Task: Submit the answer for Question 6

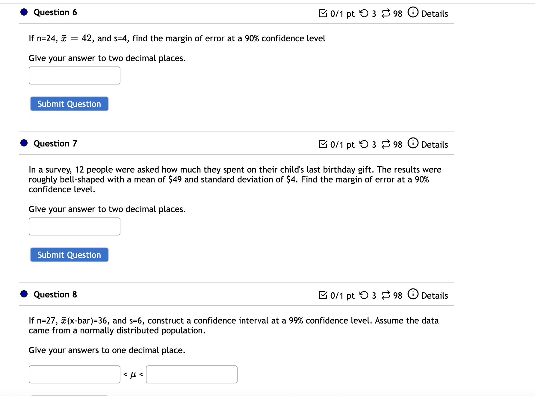Action: pyautogui.click(x=69, y=104)
